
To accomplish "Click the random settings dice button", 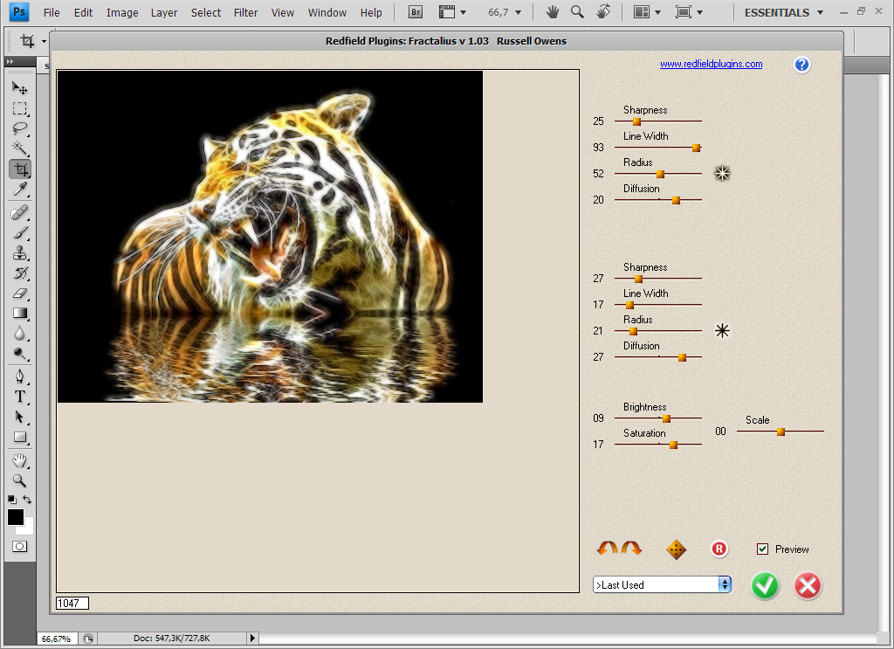I will [676, 549].
